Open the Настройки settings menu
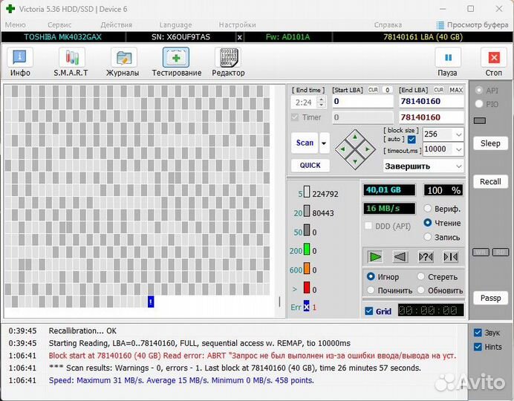The height and width of the screenshot is (401, 514). coord(237,25)
